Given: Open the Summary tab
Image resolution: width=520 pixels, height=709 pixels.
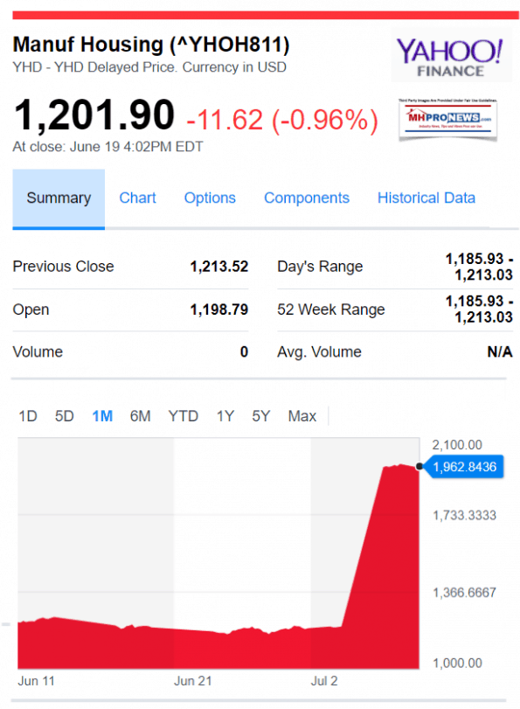Looking at the screenshot, I should click(x=59, y=198).
